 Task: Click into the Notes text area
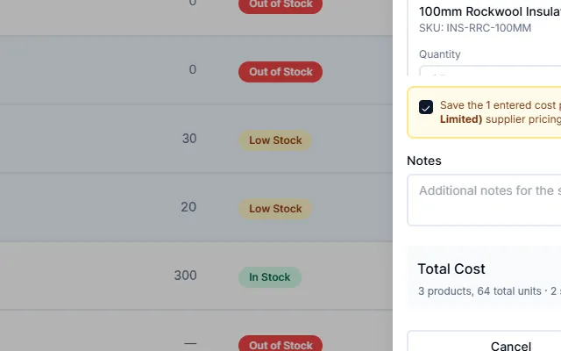point(484,200)
